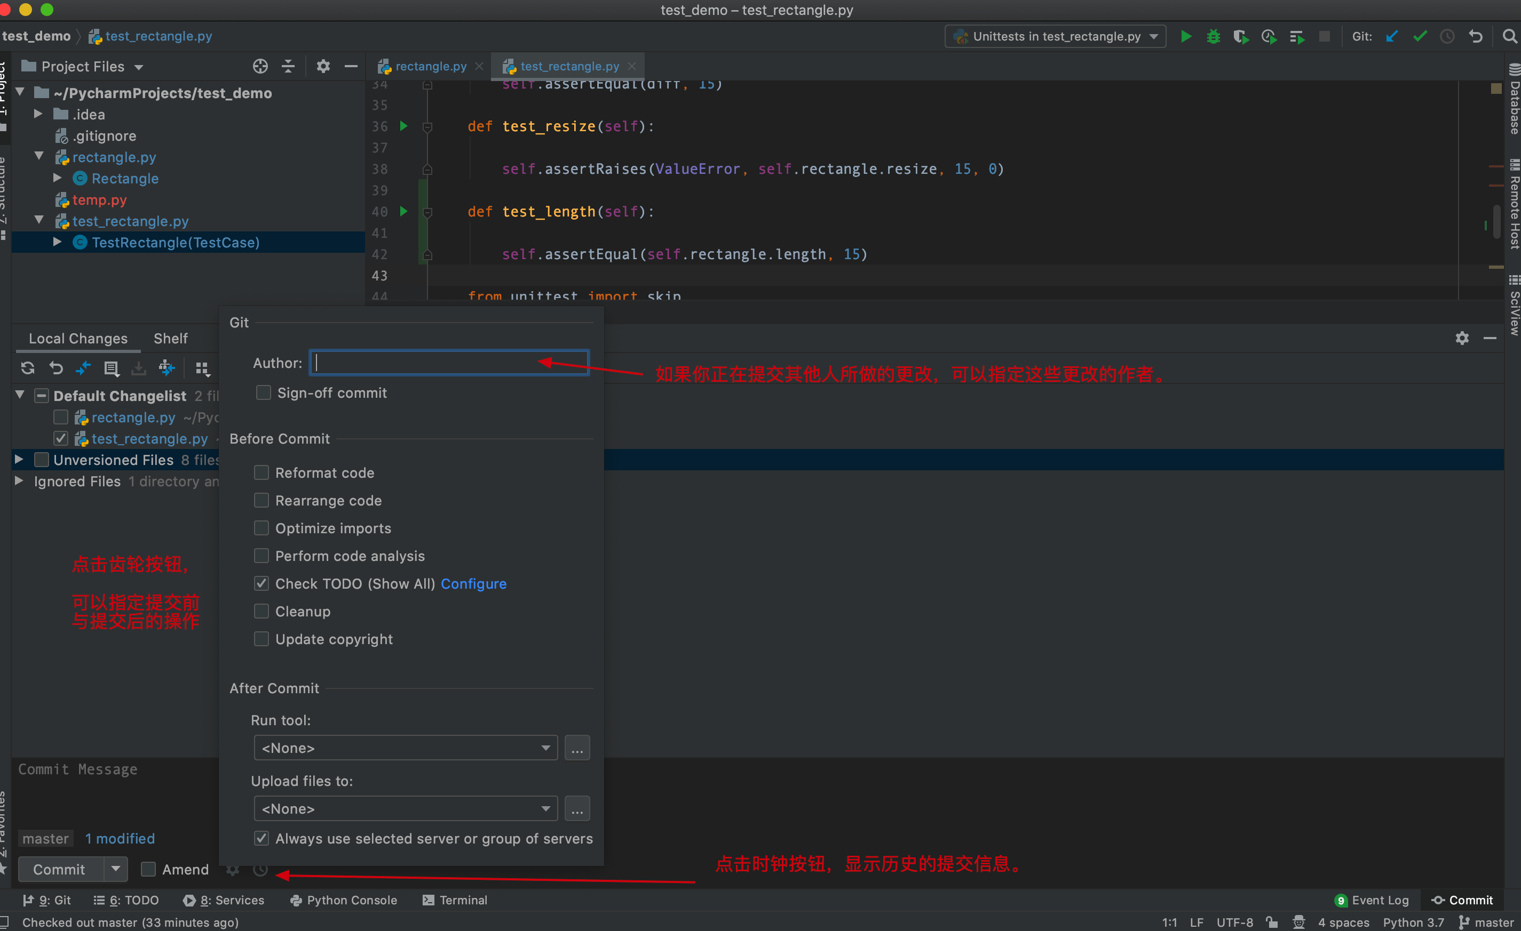Viewport: 1521px width, 931px height.
Task: Click the Shelve silently download icon
Action: click(139, 368)
